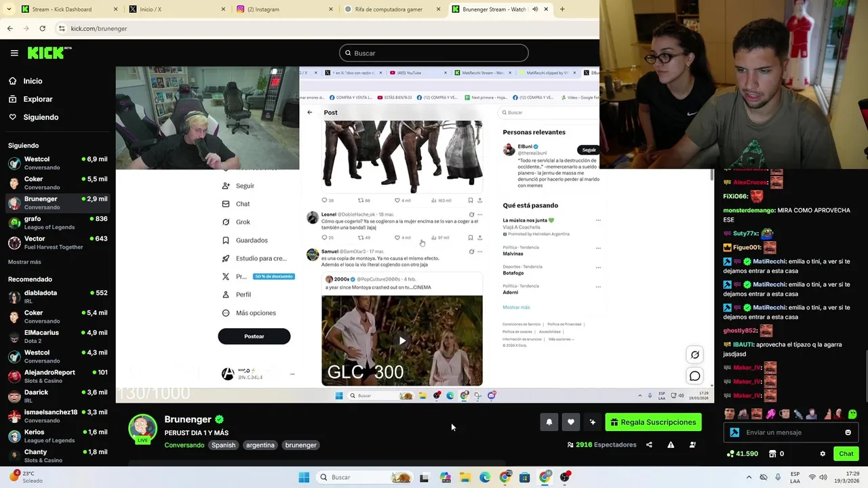868x488 pixels.
Task: Click the brunenger tag
Action: [x=301, y=445]
